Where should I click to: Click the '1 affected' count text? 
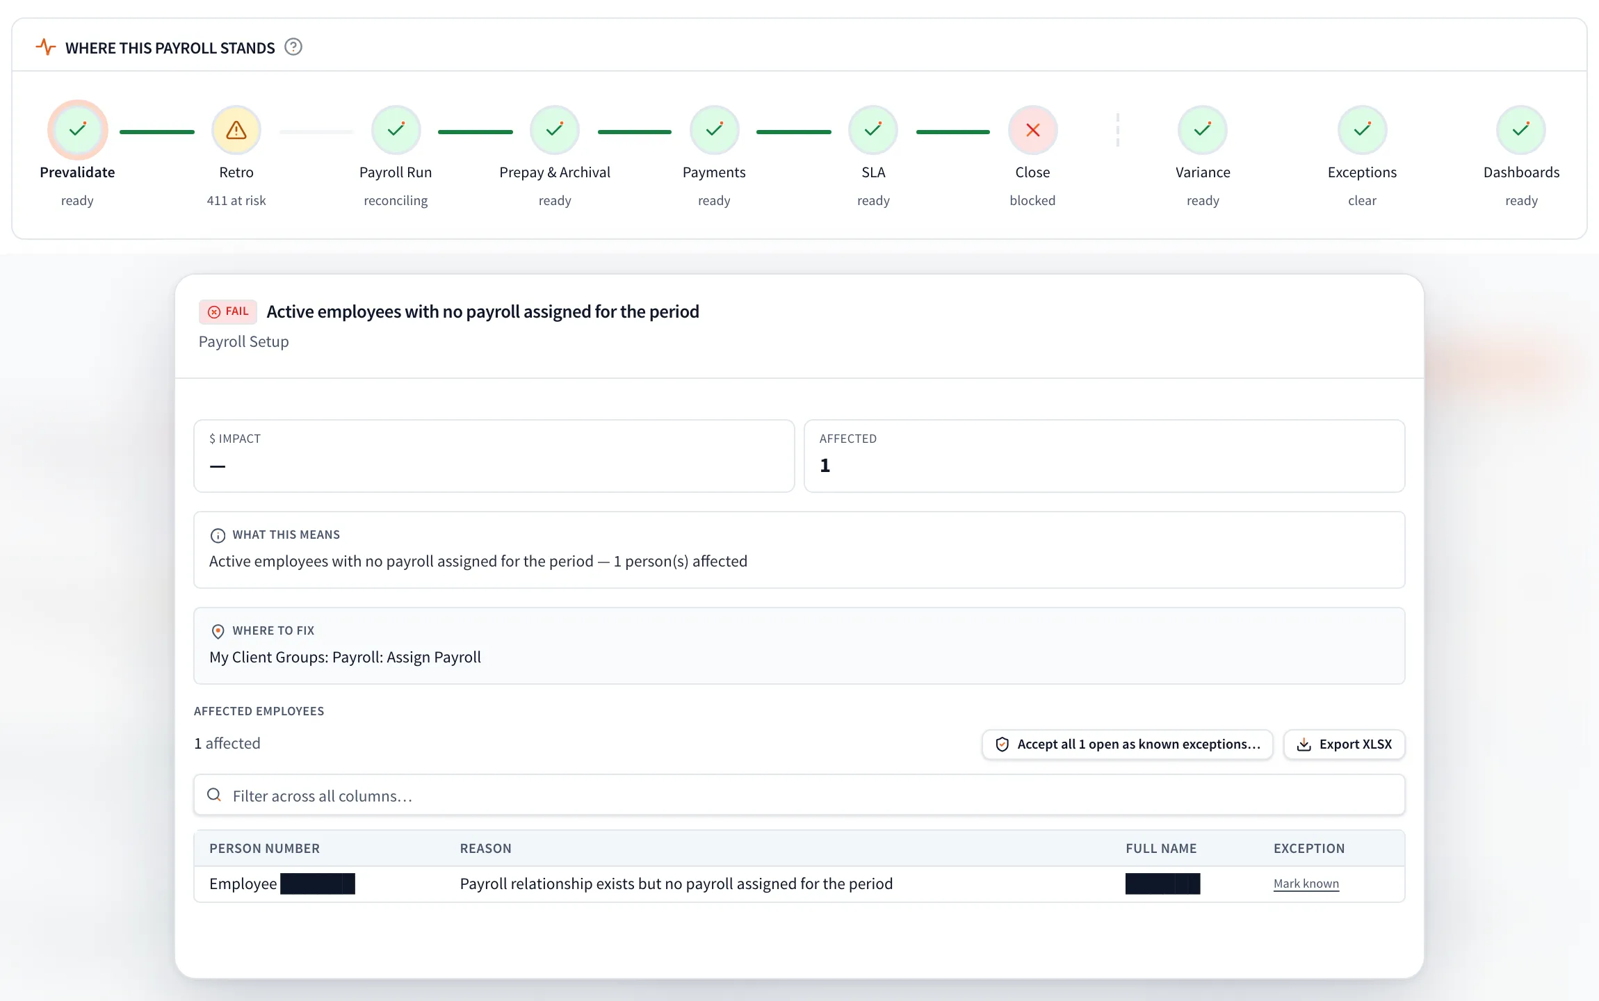pos(227,743)
